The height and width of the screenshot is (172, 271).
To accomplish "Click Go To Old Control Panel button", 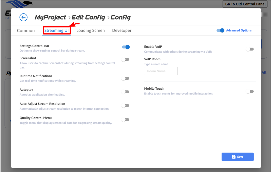I will click(x=245, y=4).
